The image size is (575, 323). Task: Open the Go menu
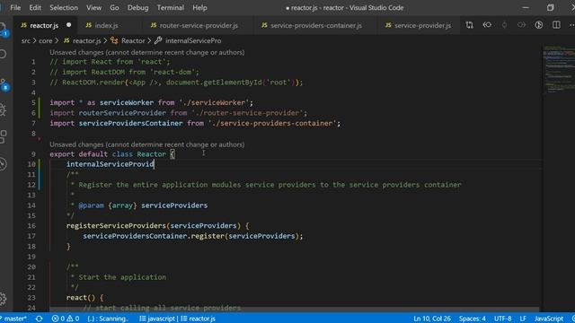click(114, 8)
